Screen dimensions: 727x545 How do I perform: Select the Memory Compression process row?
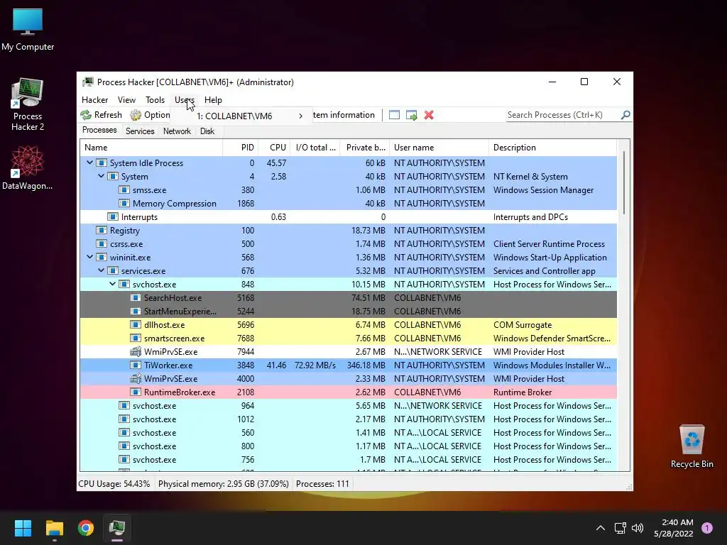coord(348,204)
